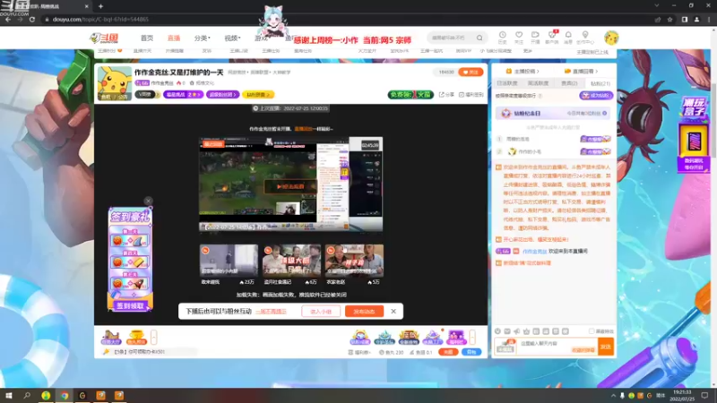Screen dimensions: 717x403
Task: Click the 一周不再提示 link
Action: point(271,312)
